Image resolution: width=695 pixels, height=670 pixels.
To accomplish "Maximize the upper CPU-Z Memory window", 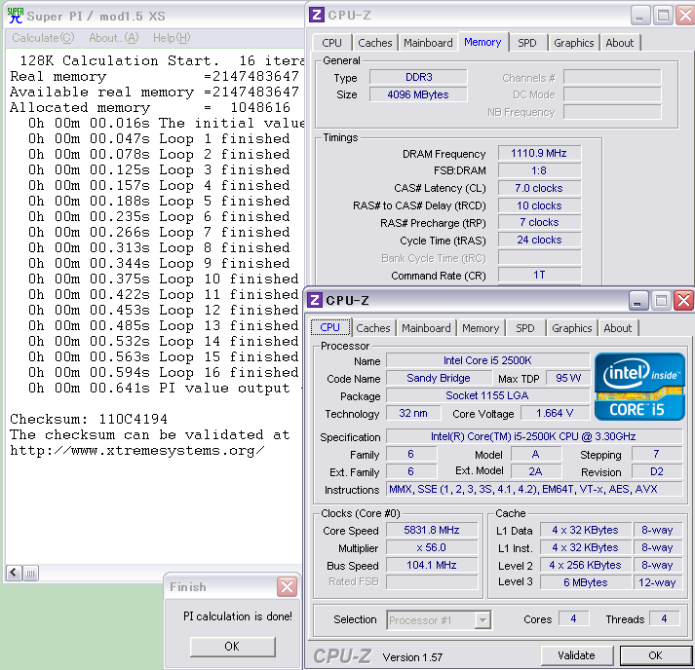I will [663, 16].
